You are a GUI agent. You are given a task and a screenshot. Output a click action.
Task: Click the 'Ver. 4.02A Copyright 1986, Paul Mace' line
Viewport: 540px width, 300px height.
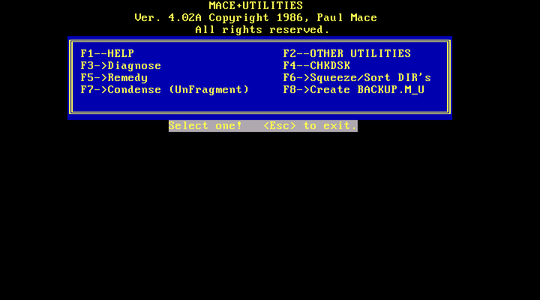pos(256,17)
